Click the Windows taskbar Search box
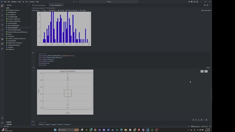 [68, 130]
